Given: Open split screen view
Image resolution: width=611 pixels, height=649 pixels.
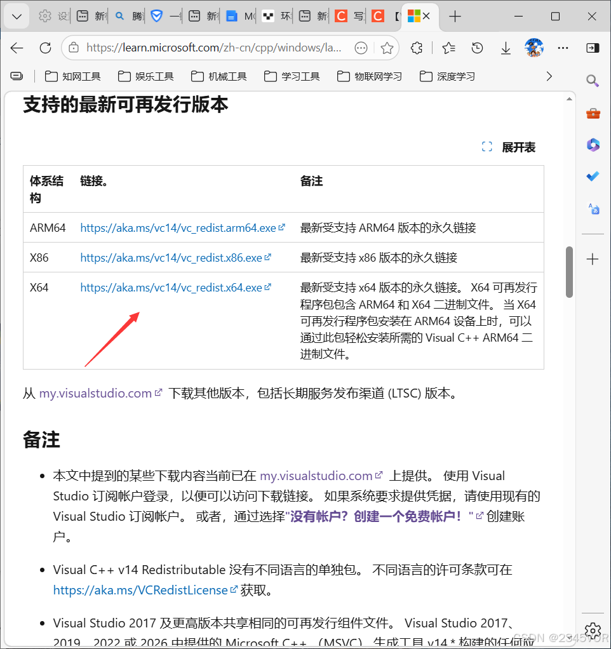Looking at the screenshot, I should point(593,48).
